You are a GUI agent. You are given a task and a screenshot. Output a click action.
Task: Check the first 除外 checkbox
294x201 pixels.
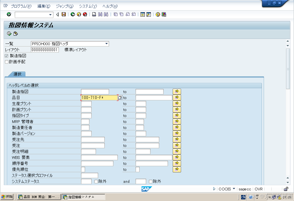click(x=96, y=181)
